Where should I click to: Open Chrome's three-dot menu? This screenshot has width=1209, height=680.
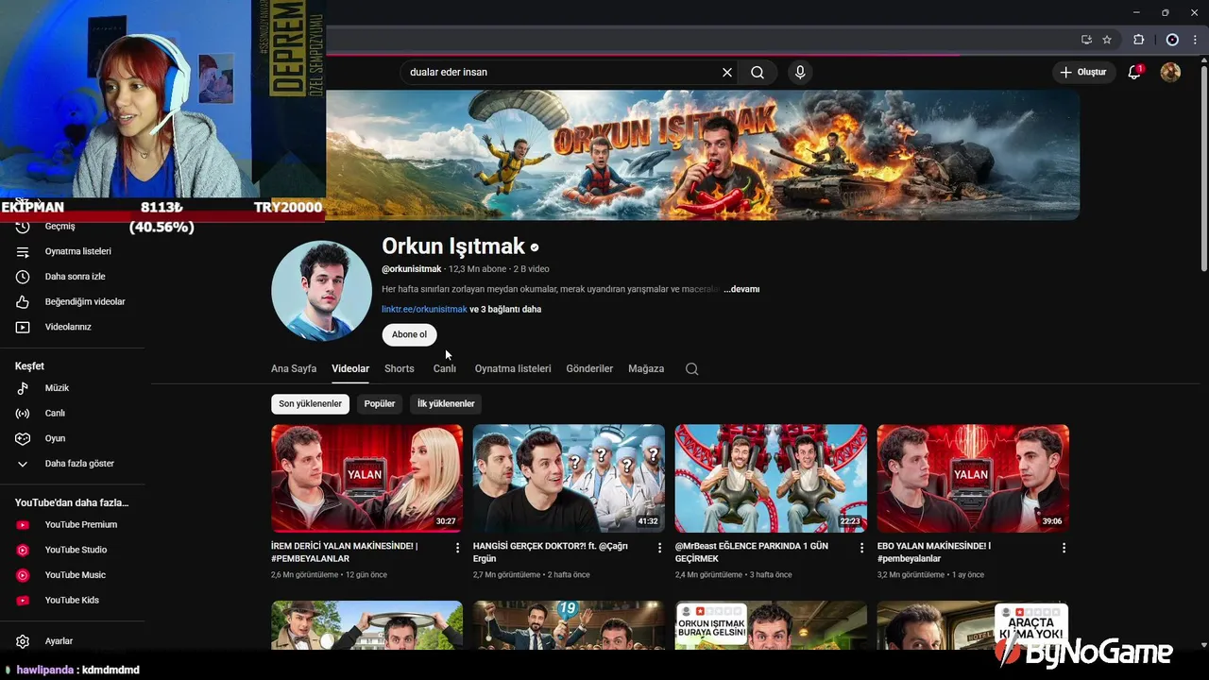pyautogui.click(x=1195, y=40)
